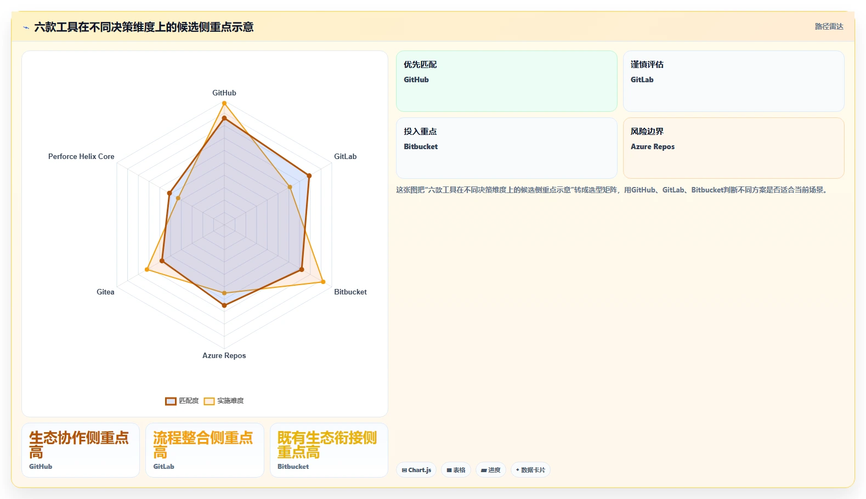Toggle the 实施难度 legend series
Image resolution: width=866 pixels, height=499 pixels.
[224, 401]
